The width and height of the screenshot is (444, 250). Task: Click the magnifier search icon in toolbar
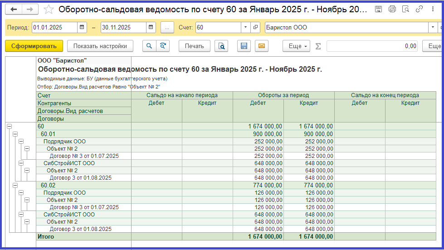(149, 46)
